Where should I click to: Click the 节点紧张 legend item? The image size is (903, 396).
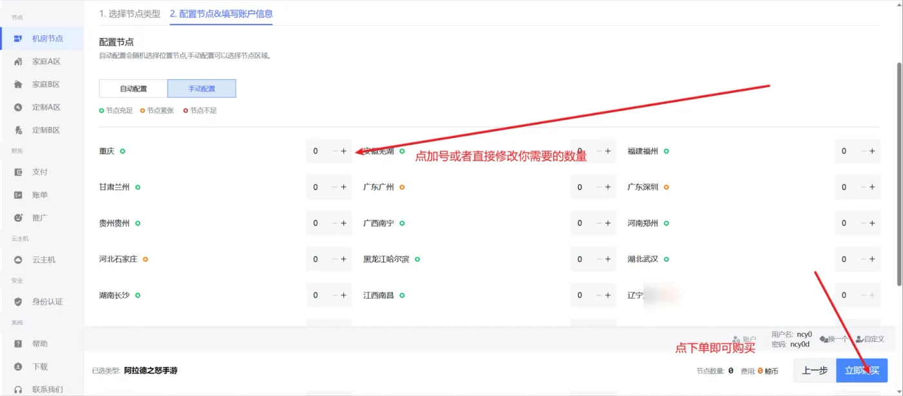pos(157,110)
